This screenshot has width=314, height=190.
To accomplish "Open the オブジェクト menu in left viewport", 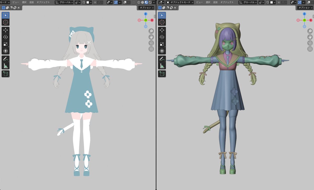I will (43, 2).
